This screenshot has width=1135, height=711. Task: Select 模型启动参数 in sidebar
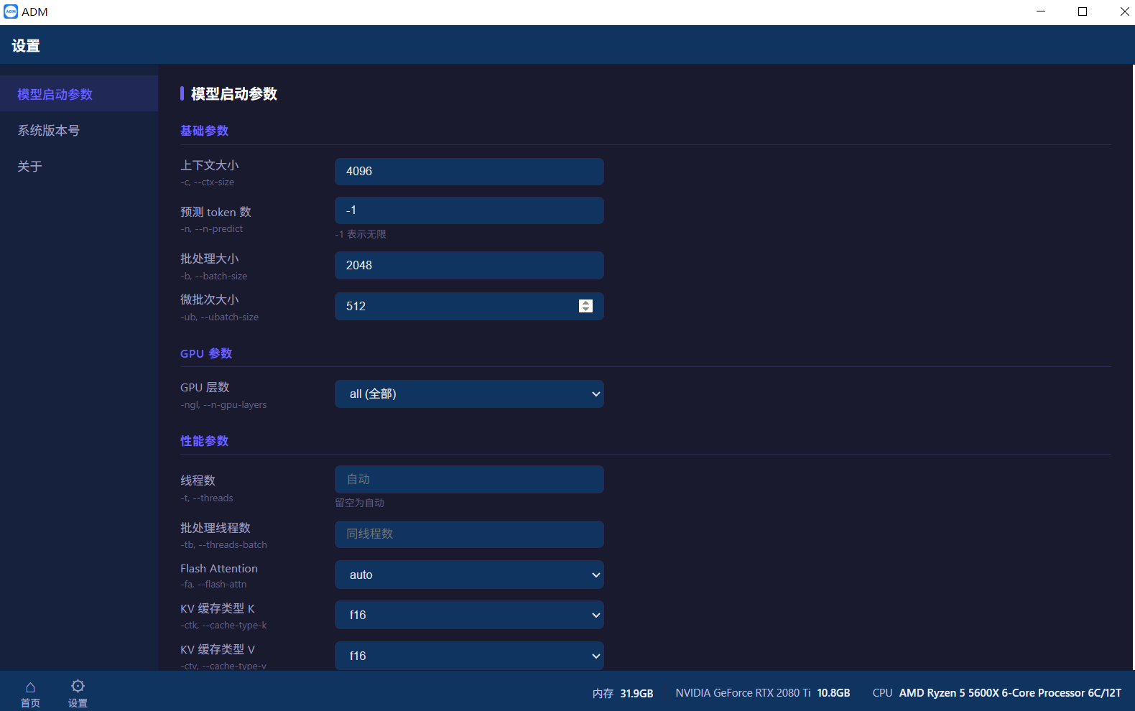[79, 94]
